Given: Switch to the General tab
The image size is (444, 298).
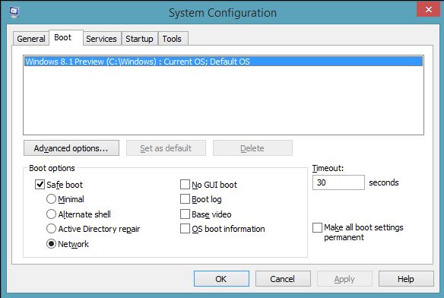Looking at the screenshot, I should coord(31,39).
